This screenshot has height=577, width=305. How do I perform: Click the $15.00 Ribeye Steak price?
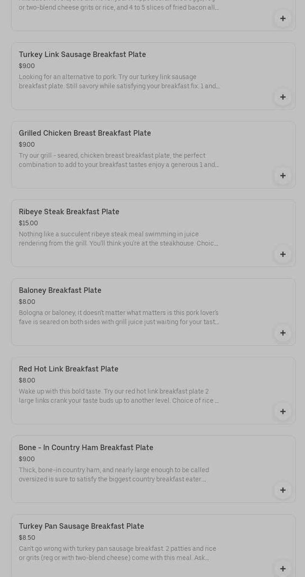point(28,223)
